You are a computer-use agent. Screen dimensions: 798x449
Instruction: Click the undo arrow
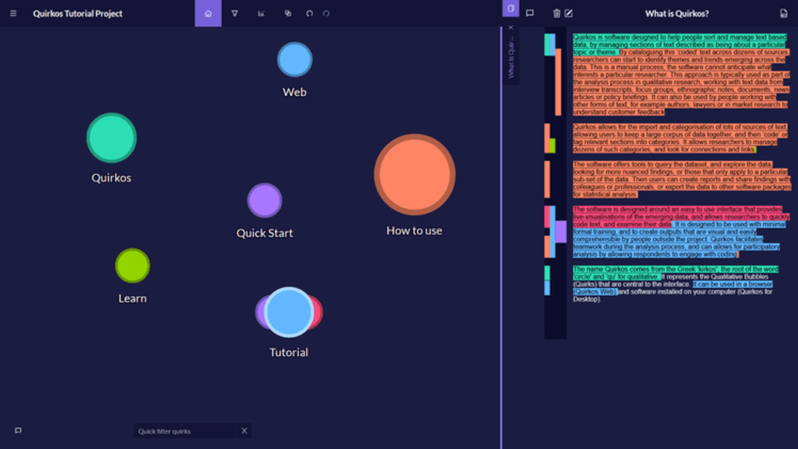(x=309, y=14)
